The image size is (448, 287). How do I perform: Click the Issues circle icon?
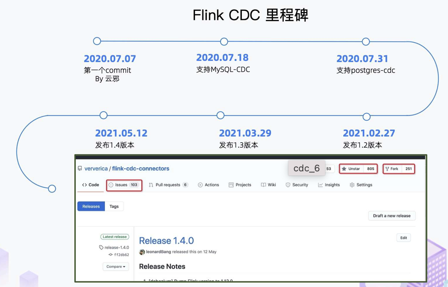(x=111, y=185)
